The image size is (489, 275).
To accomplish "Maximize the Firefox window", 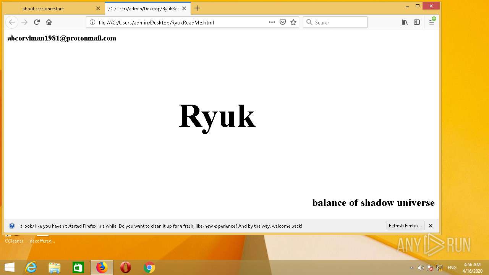I will coord(418,6).
